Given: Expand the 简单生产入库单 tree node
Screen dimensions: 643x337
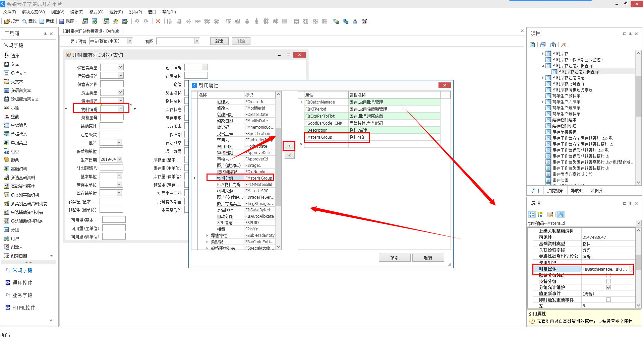Looking at the screenshot, I should (x=543, y=102).
